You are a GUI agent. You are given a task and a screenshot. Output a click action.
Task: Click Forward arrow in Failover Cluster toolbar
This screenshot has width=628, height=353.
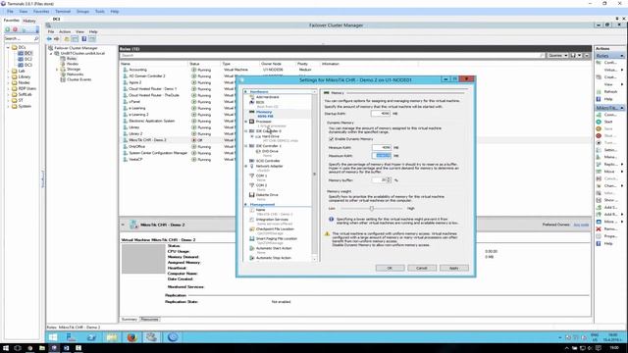pyautogui.click(x=57, y=39)
